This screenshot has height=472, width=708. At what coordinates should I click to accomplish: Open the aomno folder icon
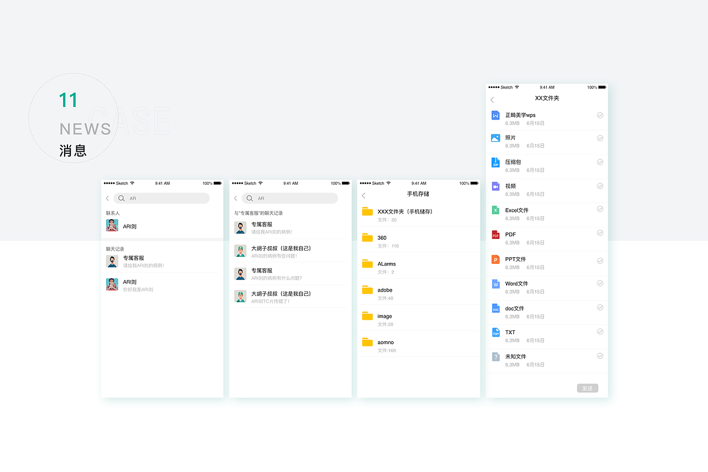click(x=367, y=342)
